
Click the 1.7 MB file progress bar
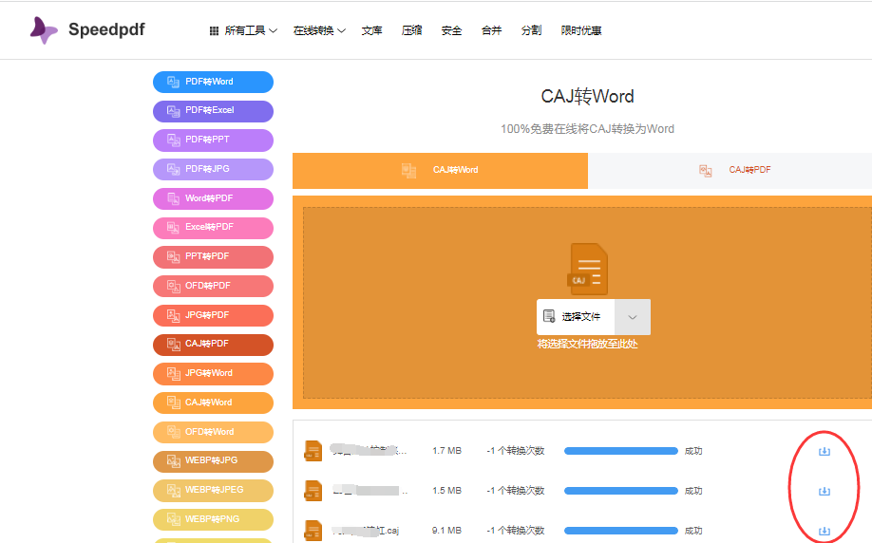point(620,451)
